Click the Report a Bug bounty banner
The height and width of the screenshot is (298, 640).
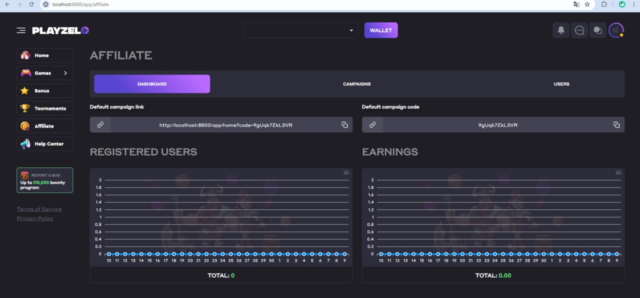coord(44,180)
